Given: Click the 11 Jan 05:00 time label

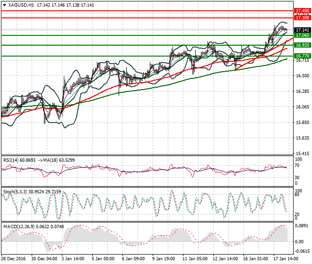Looking at the screenshot, I should pyautogui.click(x=195, y=259).
